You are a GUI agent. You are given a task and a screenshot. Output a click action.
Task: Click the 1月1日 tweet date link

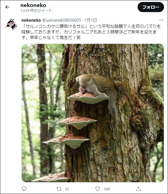point(90,20)
